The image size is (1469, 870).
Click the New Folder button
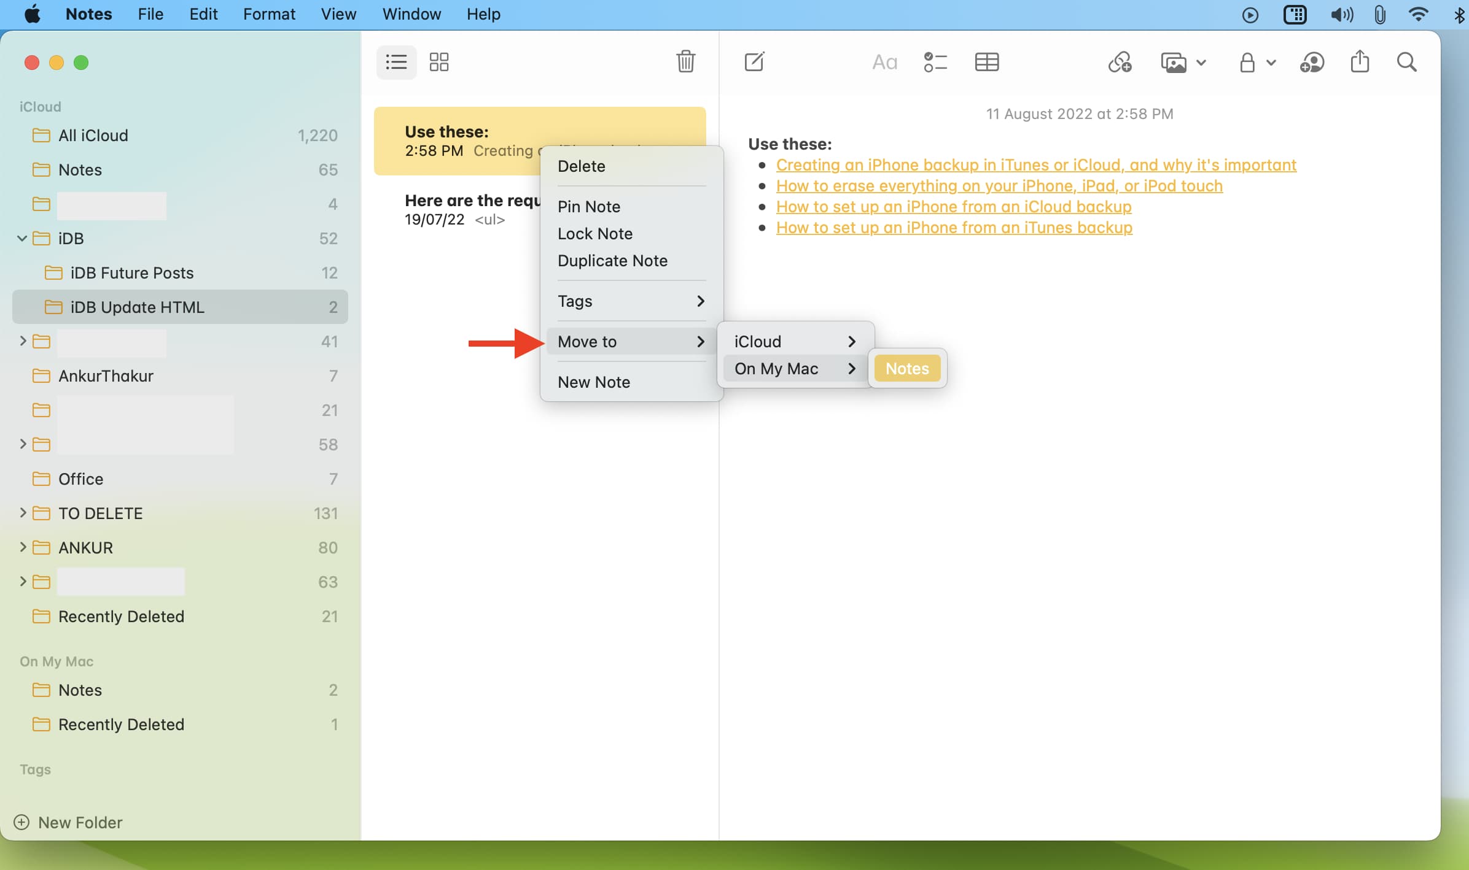point(68,822)
